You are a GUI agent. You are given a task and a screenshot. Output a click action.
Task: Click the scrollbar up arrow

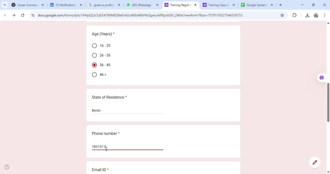pyautogui.click(x=328, y=23)
